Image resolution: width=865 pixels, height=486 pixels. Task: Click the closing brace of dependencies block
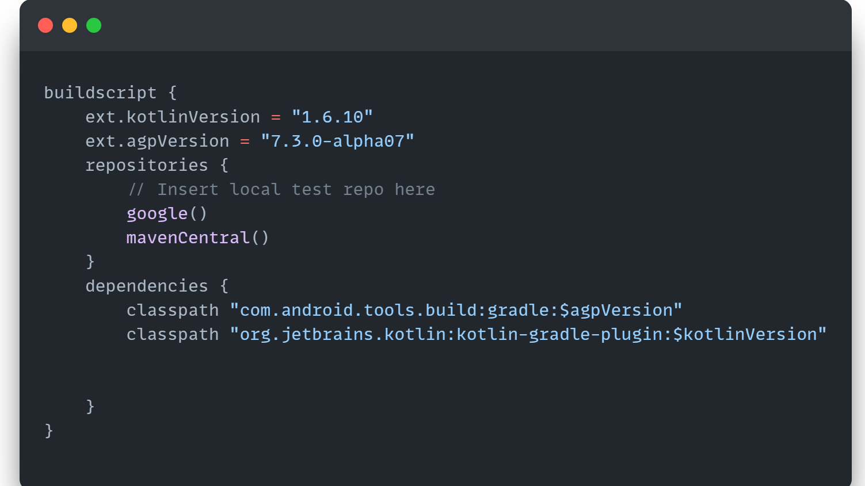click(x=90, y=407)
